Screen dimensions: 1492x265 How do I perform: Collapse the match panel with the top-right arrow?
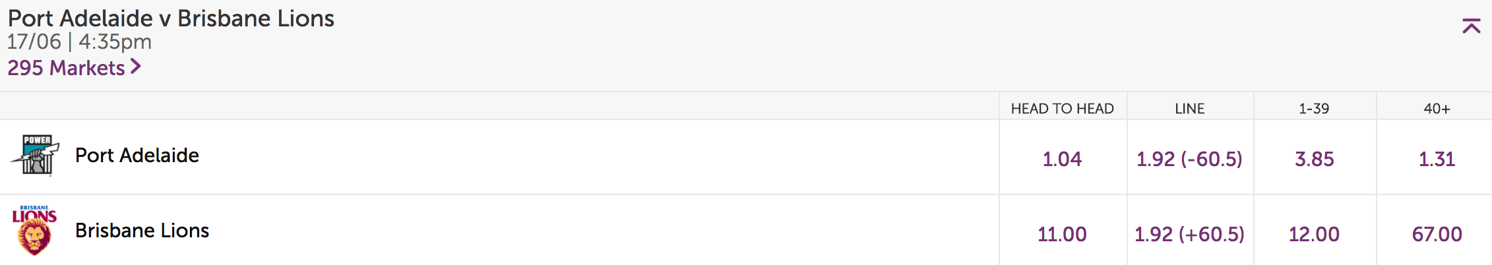tap(1471, 26)
